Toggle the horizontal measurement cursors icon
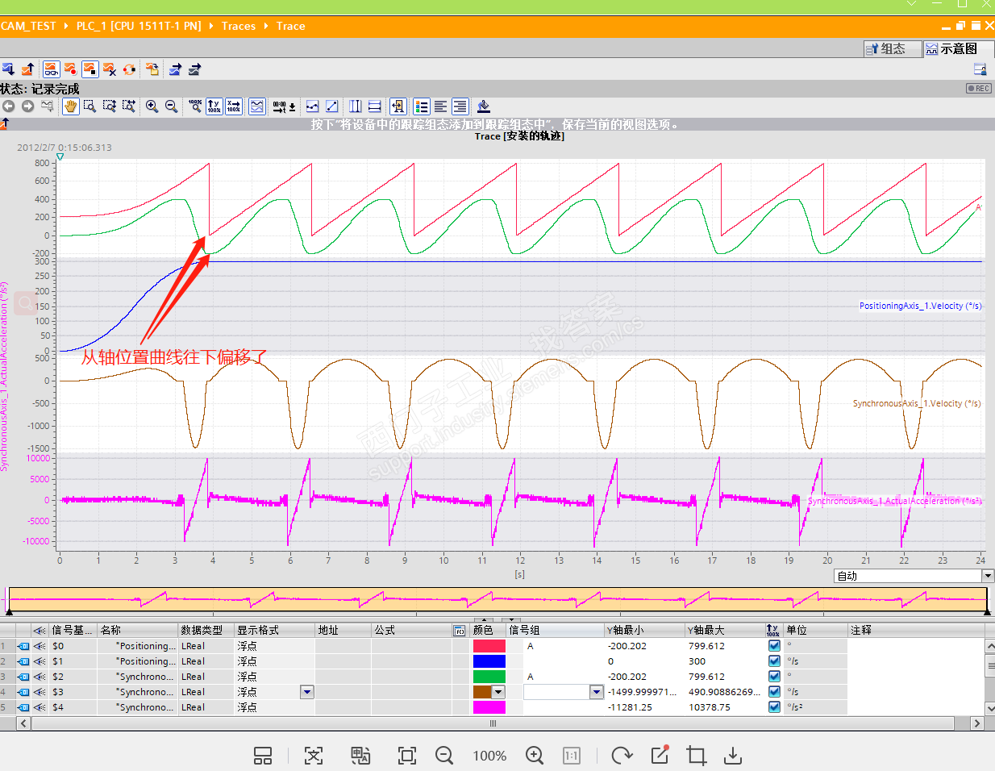The height and width of the screenshot is (771, 995). click(374, 106)
